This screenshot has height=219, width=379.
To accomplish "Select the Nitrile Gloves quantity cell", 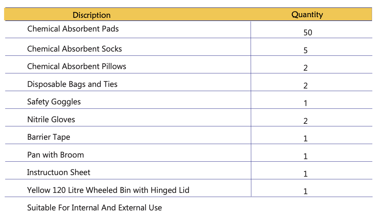I will 306,121.
